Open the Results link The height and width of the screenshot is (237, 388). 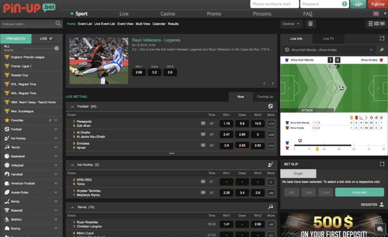[173, 24]
